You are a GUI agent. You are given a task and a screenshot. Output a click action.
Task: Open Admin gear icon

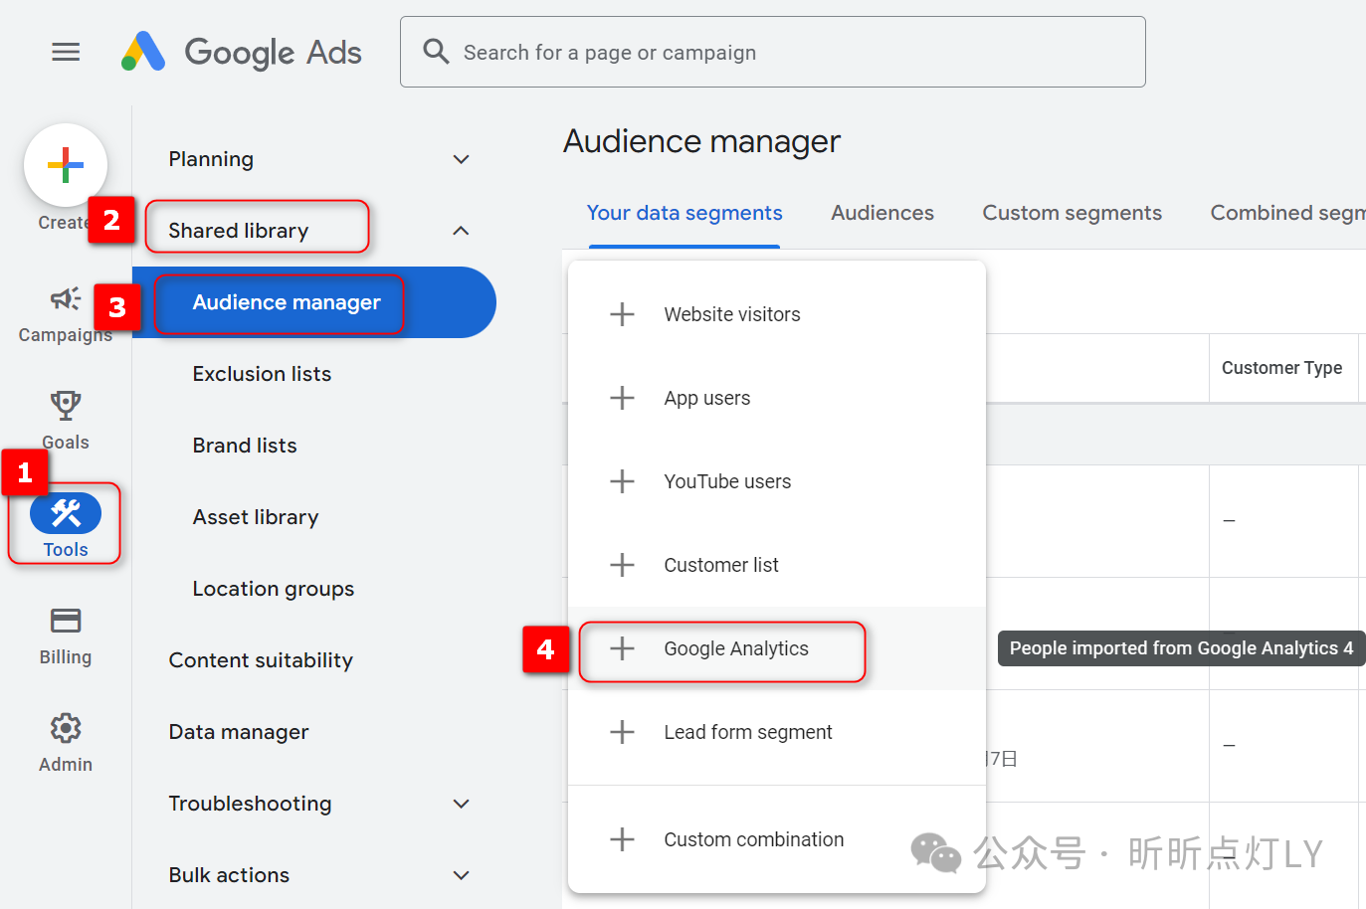coord(66,728)
